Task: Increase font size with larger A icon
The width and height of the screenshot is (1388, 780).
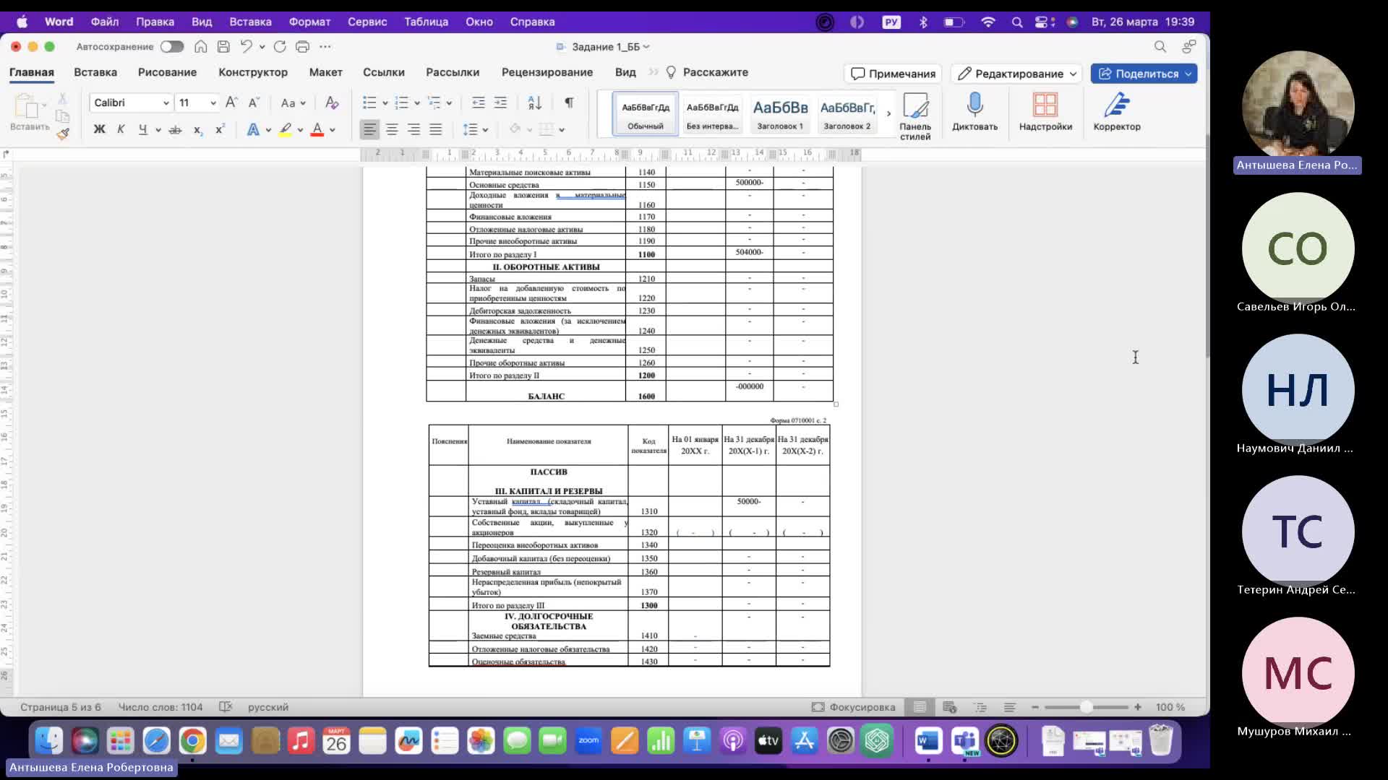Action: pos(231,103)
